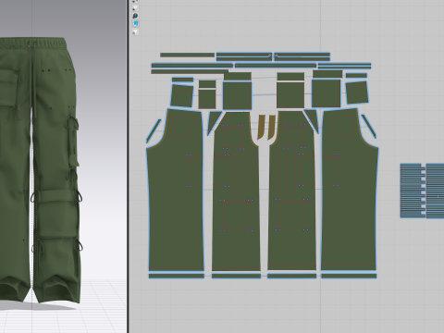The height and width of the screenshot is (333, 444).
Task: Toggle the blue square icon in 2D toolbar
Action: [x=135, y=23]
